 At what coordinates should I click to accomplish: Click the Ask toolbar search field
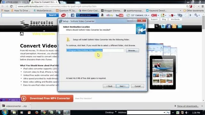point(24,15)
